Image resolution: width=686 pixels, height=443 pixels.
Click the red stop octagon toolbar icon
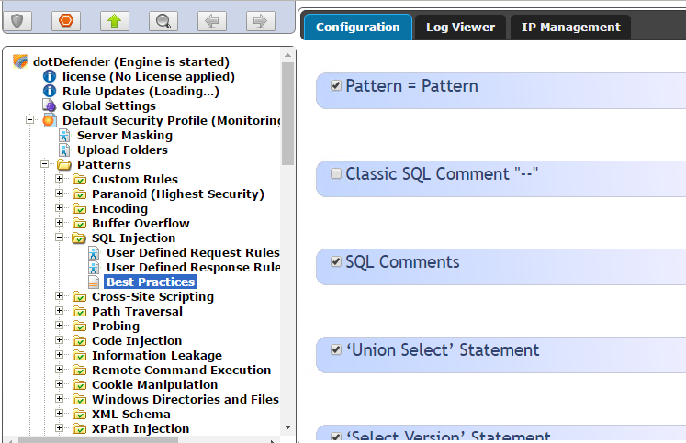(x=66, y=20)
